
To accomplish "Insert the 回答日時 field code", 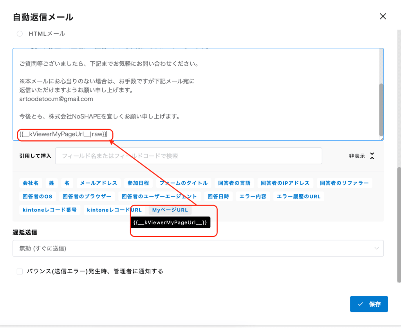I will [218, 196].
